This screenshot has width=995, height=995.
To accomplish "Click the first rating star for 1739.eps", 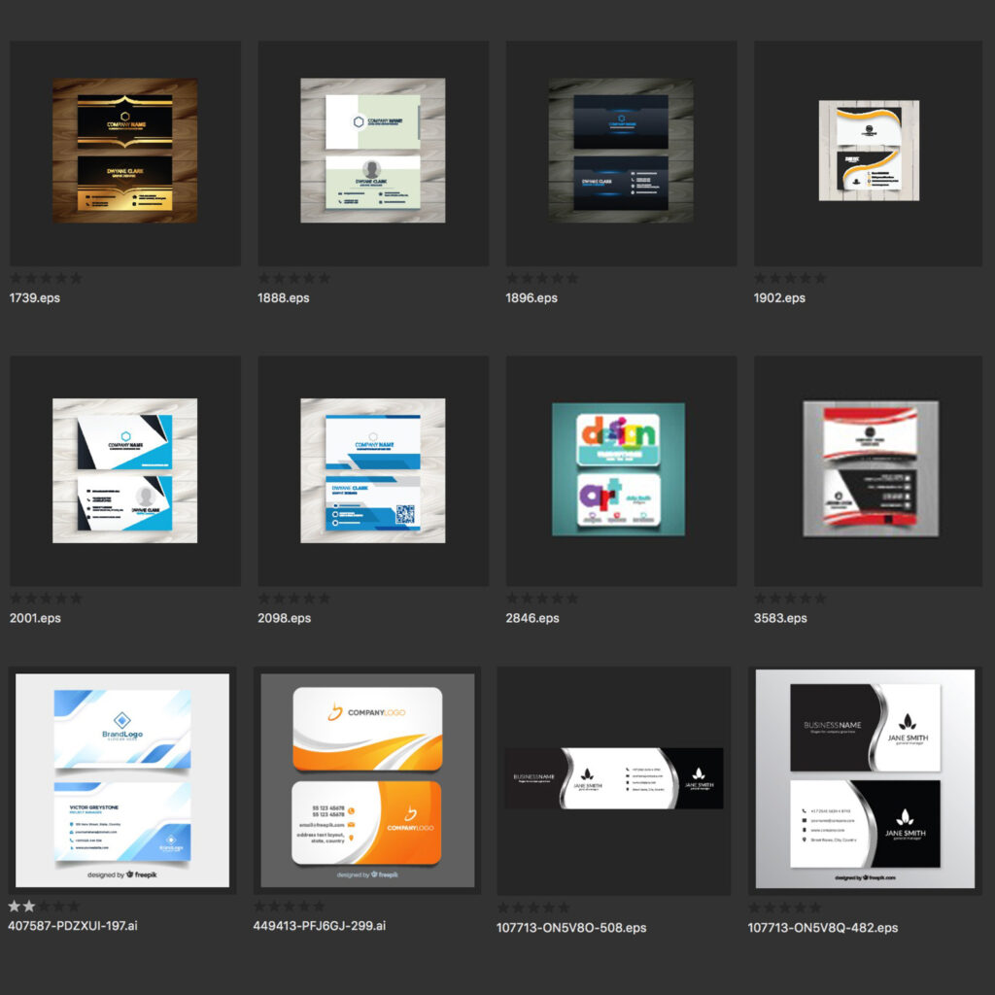I will pos(17,279).
